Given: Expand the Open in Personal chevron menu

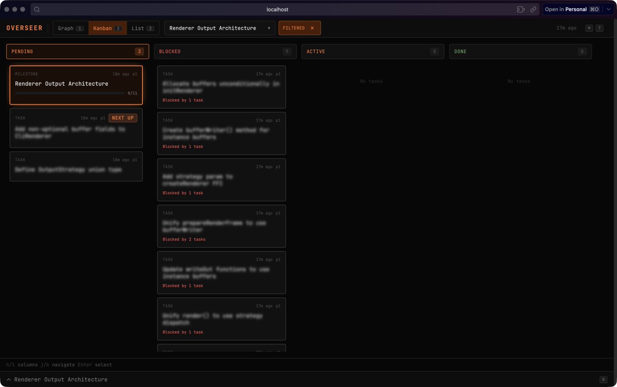Looking at the screenshot, I should pos(608,9).
